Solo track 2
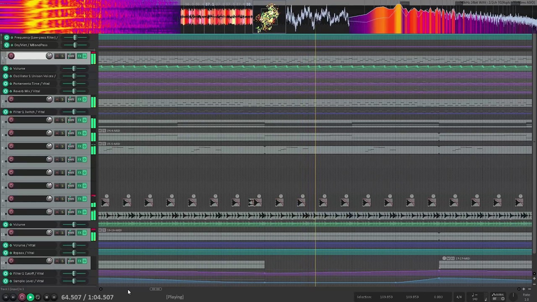 tap(63, 99)
